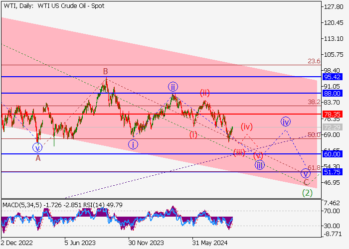Click the 120.45 price axis label
This screenshot has height=249, width=349.
tap(334, 23)
